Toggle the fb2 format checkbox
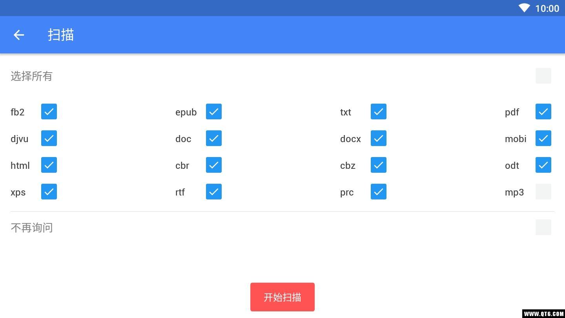This screenshot has height=318, width=565. 49,111
